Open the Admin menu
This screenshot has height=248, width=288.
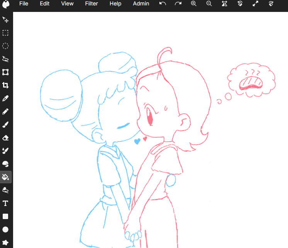tap(141, 4)
